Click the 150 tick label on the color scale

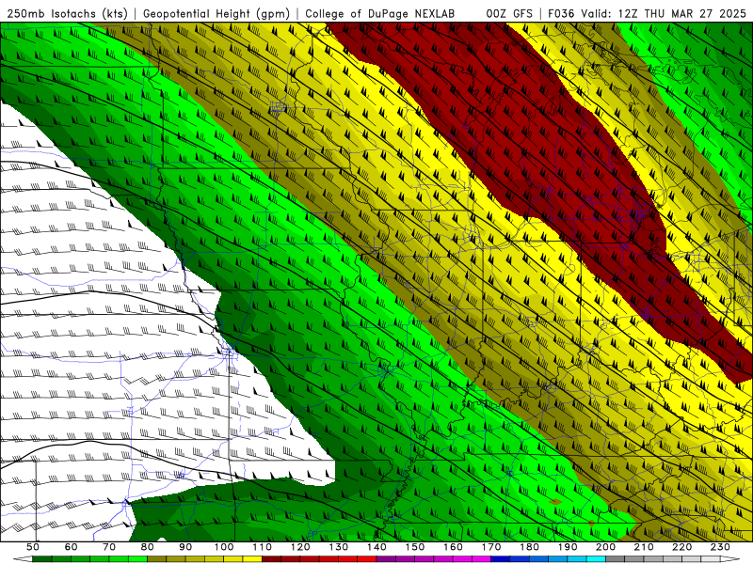(415, 547)
